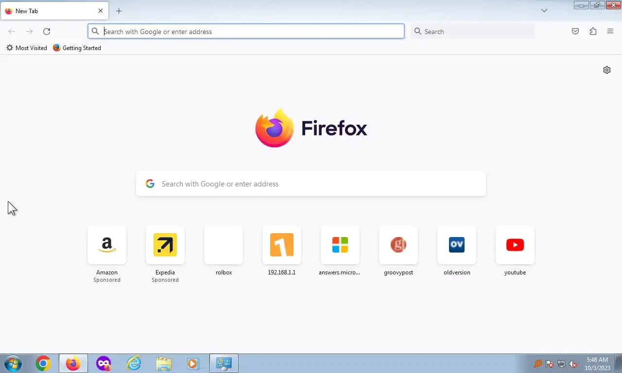Focus the address bar field

click(246, 32)
